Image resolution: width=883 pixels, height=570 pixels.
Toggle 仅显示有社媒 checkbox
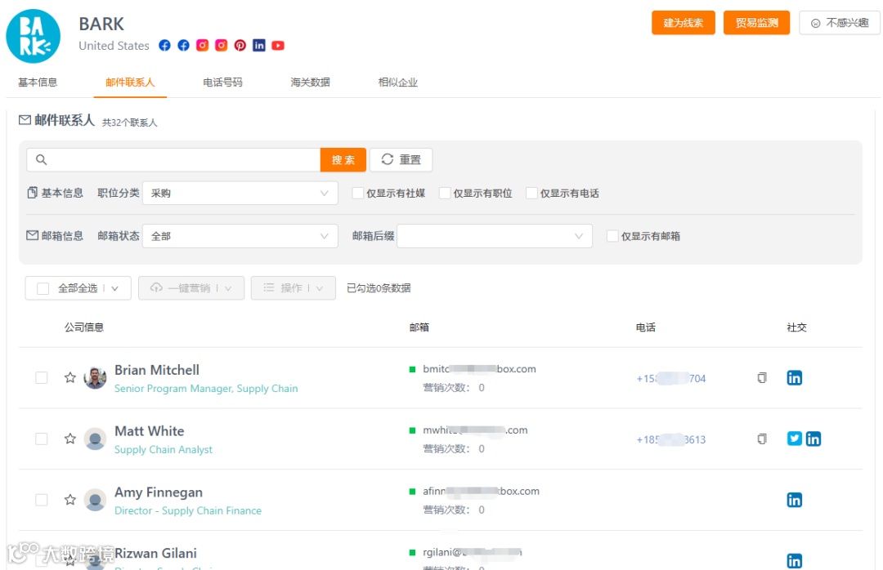coord(357,193)
